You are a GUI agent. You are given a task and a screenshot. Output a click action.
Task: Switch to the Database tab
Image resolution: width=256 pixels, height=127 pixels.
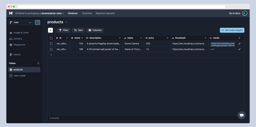[73, 13]
